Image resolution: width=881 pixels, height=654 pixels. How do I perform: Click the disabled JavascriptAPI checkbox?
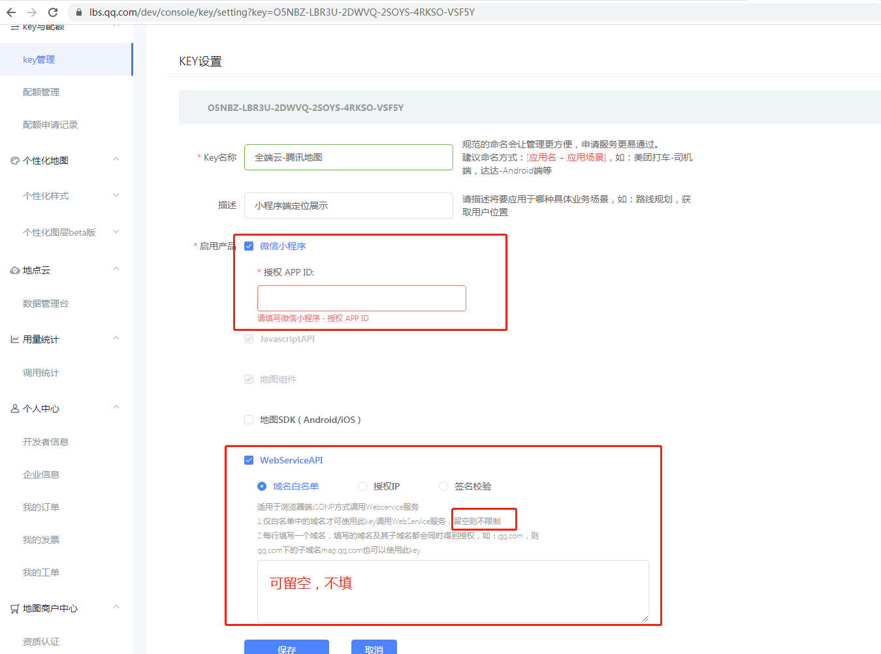(x=249, y=339)
